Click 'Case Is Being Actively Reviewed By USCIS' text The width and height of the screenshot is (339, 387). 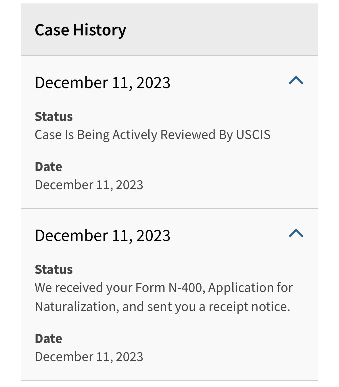(152, 135)
